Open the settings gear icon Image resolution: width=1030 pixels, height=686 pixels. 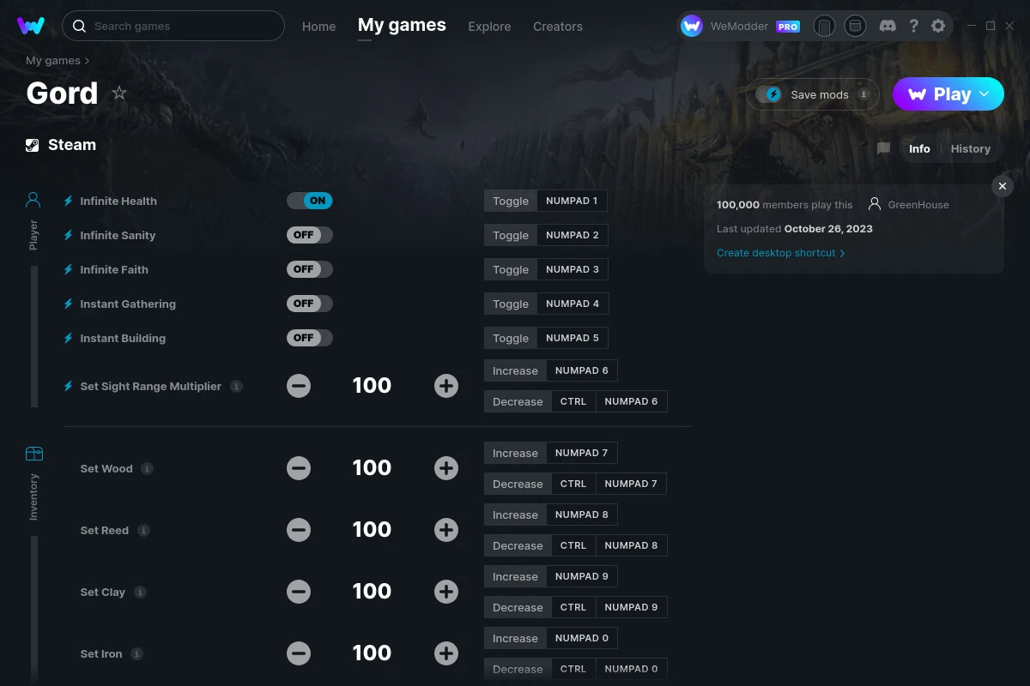938,26
